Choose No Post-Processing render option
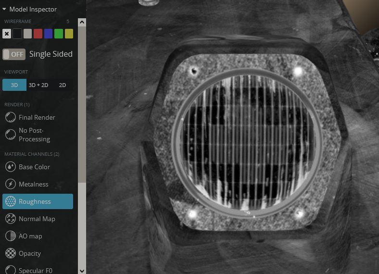 [x=34, y=135]
